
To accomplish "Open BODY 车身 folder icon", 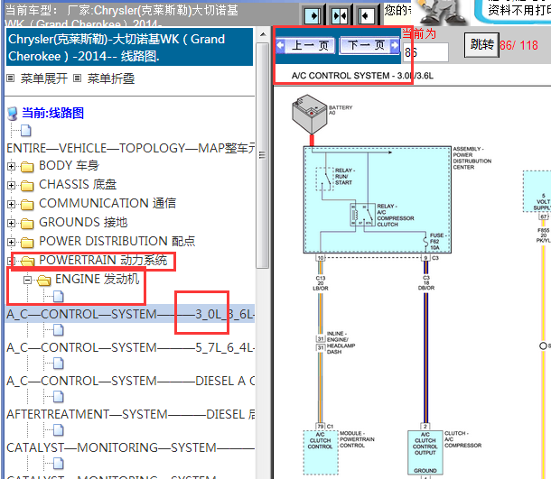I will click(27, 166).
